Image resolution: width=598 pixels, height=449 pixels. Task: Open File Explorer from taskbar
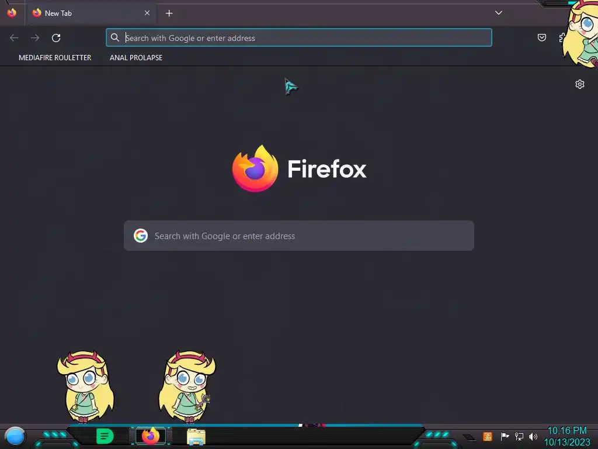[x=196, y=437]
